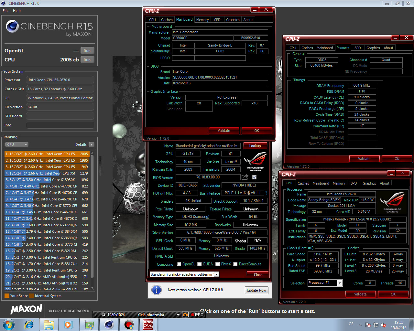Select ranking row 1 with score 2005
Image resolution: width=414 pixels, height=331 pixels.
(x=47, y=154)
